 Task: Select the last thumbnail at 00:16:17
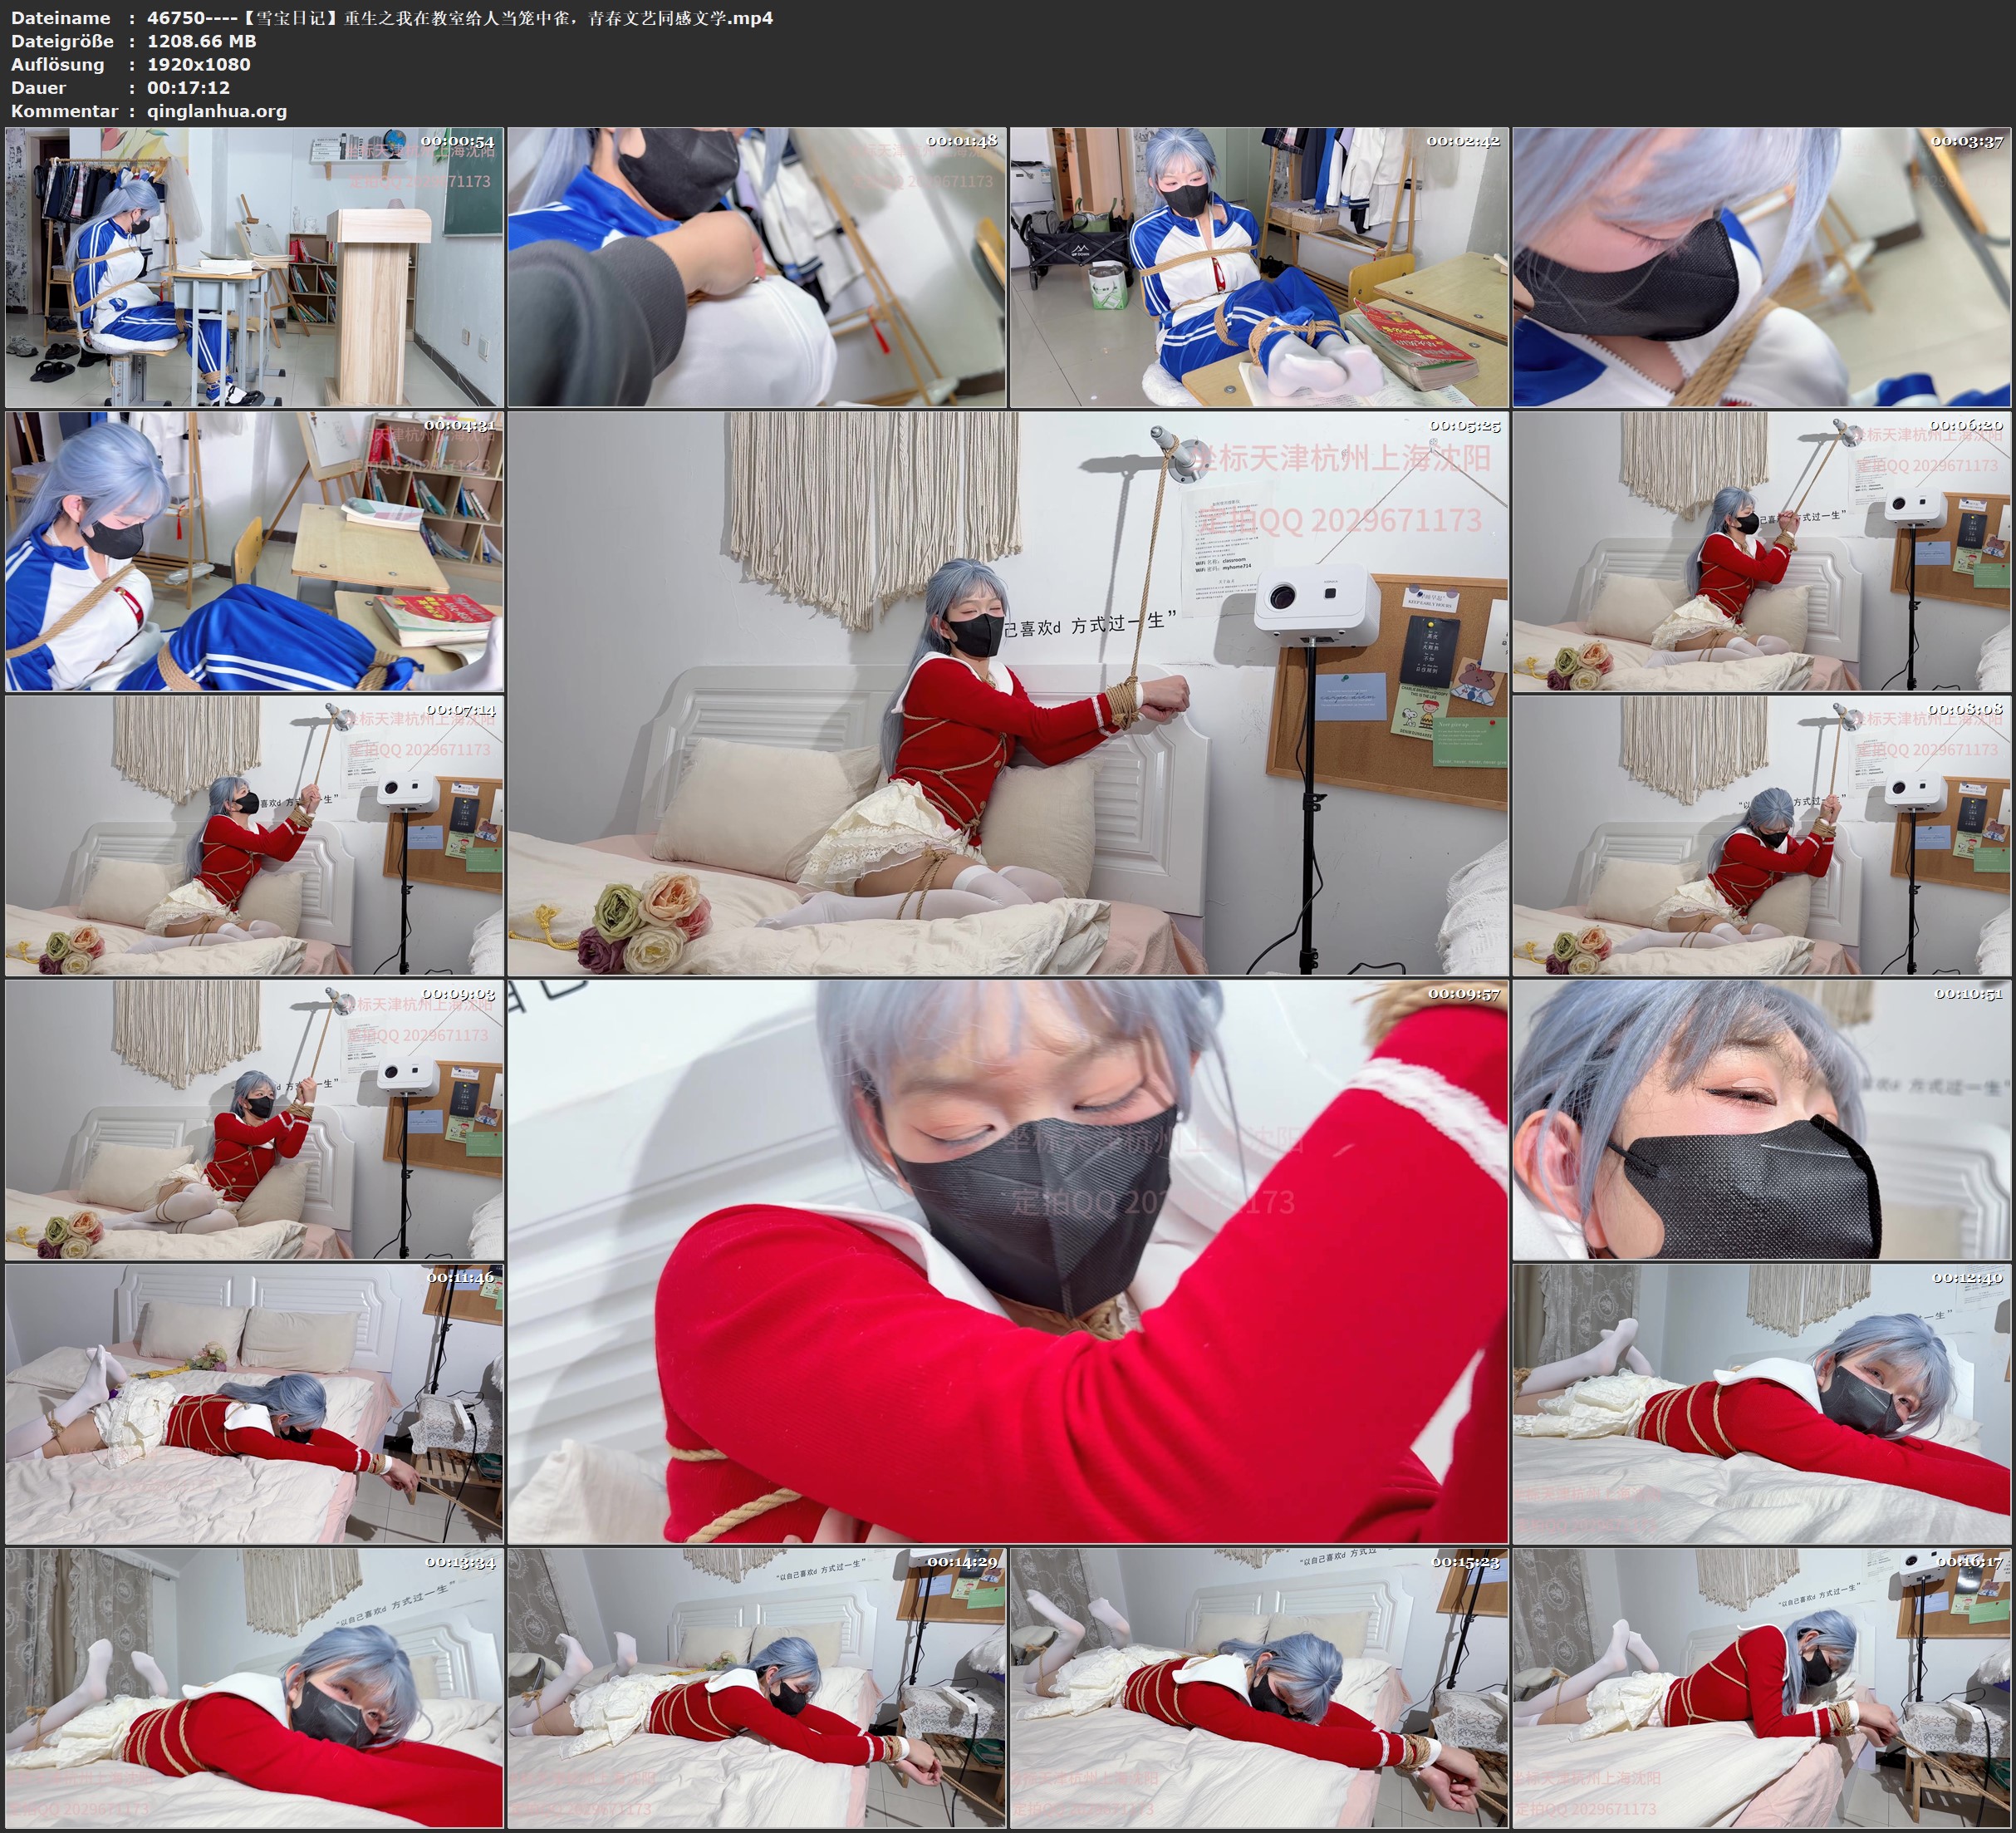point(1762,1689)
